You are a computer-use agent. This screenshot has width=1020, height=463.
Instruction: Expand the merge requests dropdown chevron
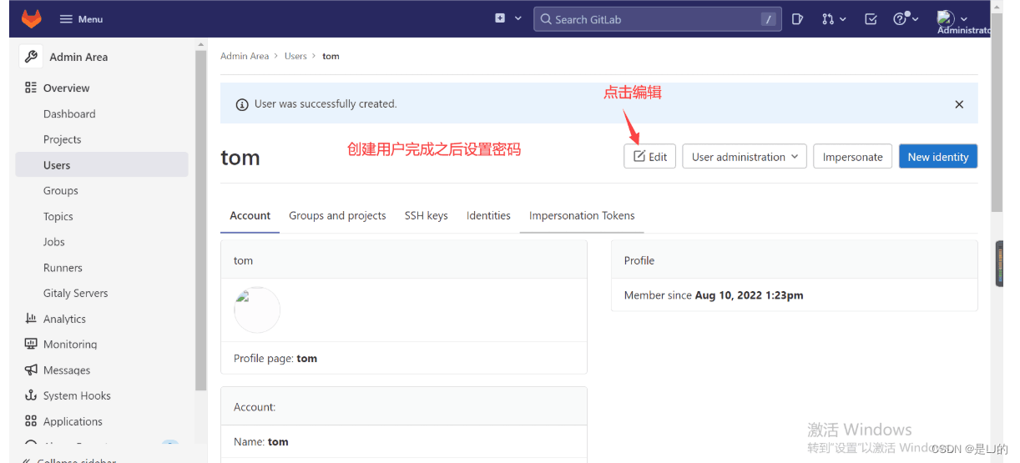[x=843, y=19]
